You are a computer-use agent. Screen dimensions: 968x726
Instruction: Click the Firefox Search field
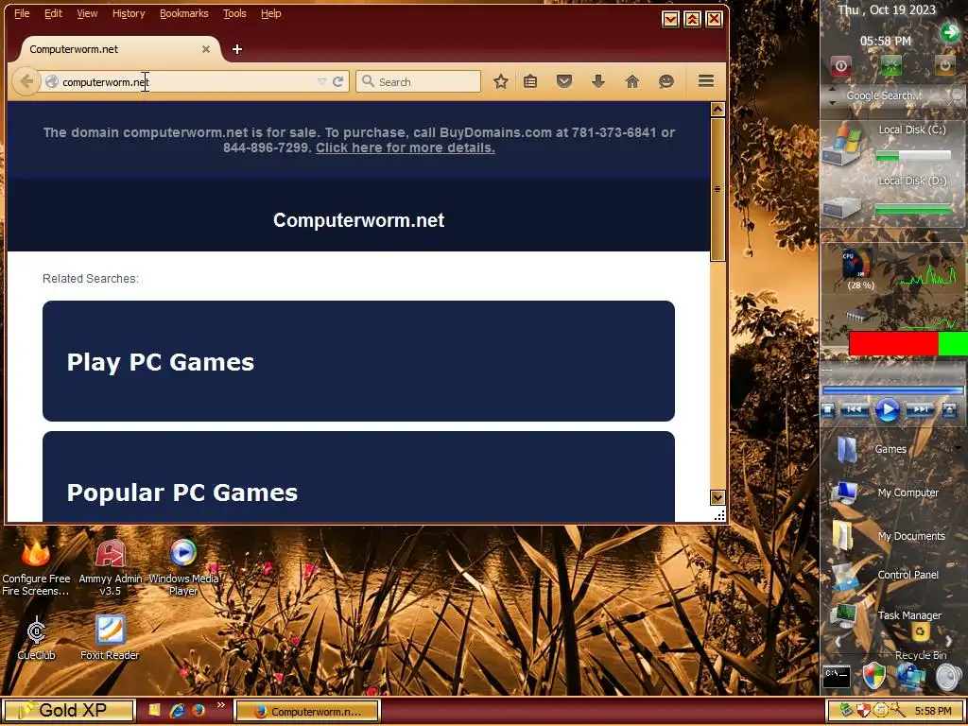(418, 81)
